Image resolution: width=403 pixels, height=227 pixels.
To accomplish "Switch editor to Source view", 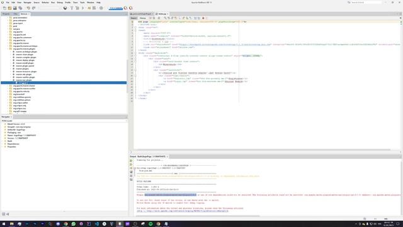I will tap(133, 18).
